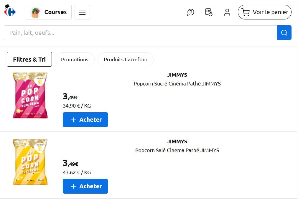Open Filtres & Tri options

[x=29, y=59]
